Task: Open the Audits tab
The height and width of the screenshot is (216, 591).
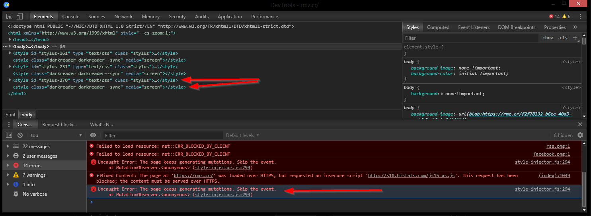Action: (x=202, y=16)
